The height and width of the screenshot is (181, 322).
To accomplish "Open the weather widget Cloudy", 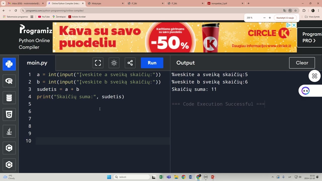I will (x=9, y=177).
